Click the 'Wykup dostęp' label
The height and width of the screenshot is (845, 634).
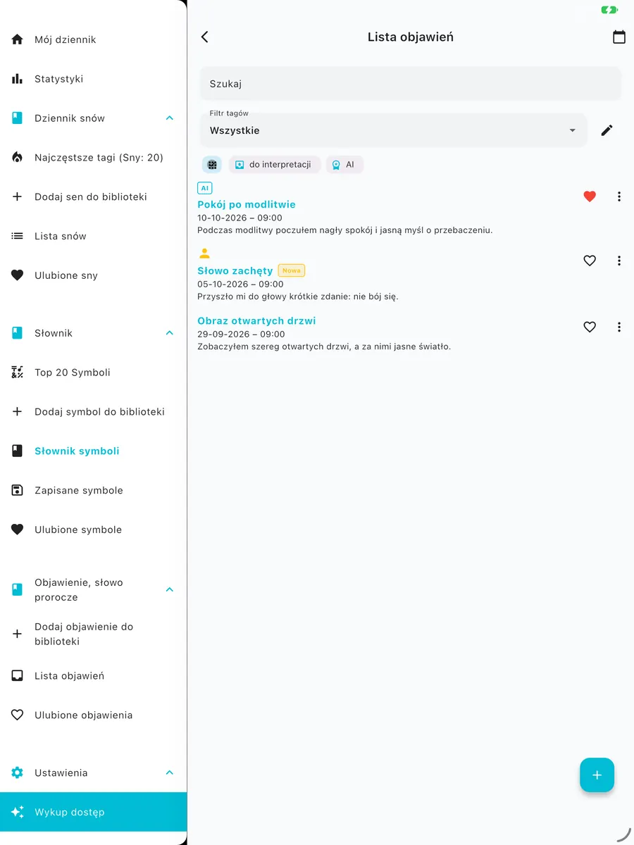(70, 812)
